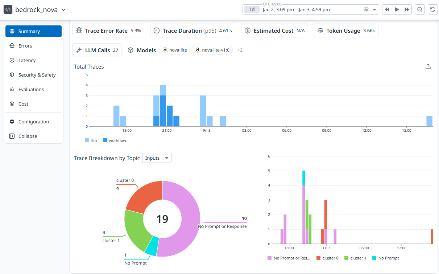
Task: Open the Errors section
Action: coord(33,46)
